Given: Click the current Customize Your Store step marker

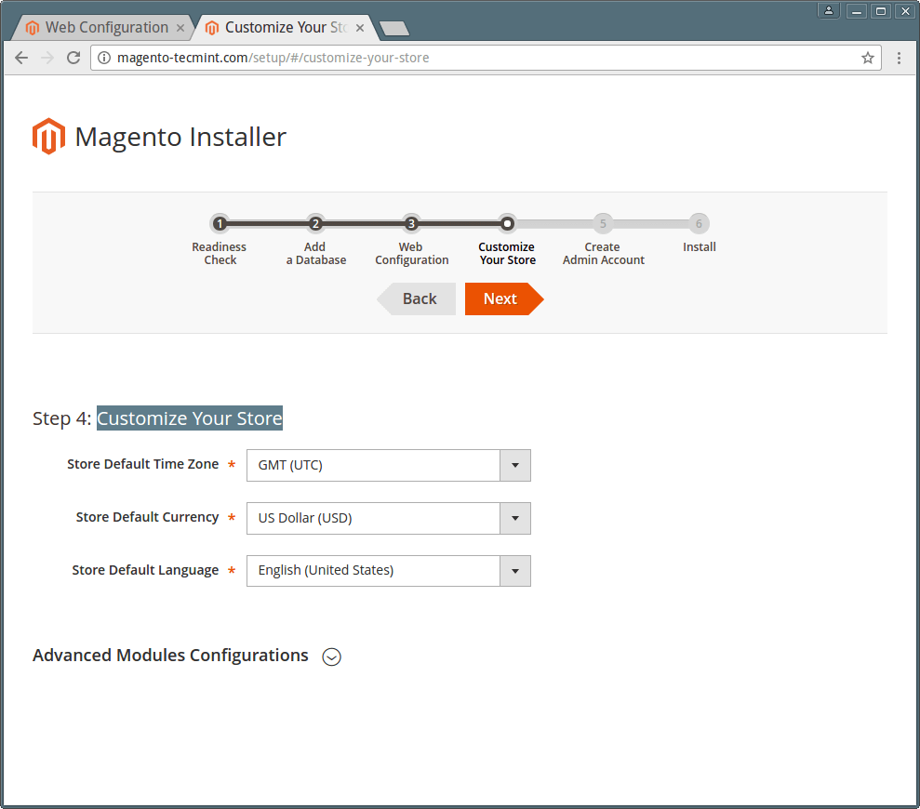Looking at the screenshot, I should click(x=508, y=223).
